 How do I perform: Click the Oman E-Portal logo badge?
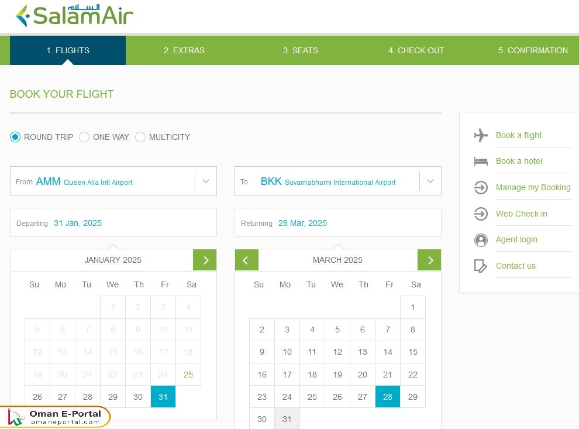55,417
